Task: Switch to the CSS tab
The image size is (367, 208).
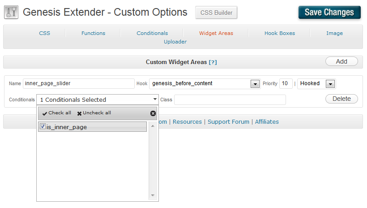Action: tap(45, 33)
